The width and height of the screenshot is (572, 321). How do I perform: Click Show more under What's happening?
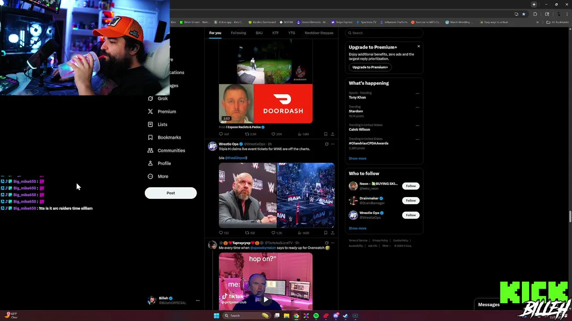(x=357, y=158)
